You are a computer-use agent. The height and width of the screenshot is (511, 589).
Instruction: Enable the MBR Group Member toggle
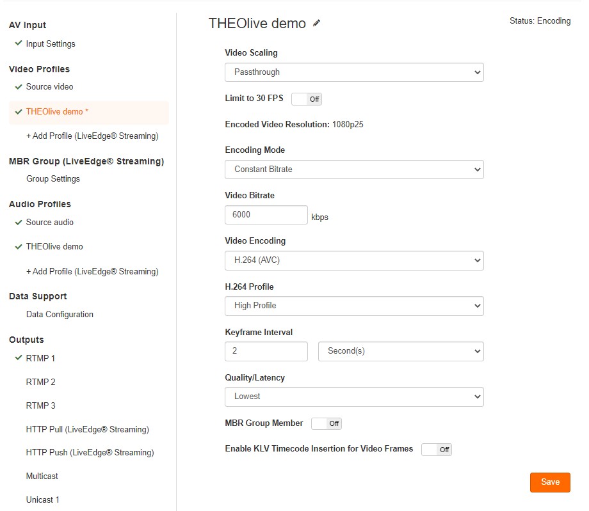coord(327,423)
